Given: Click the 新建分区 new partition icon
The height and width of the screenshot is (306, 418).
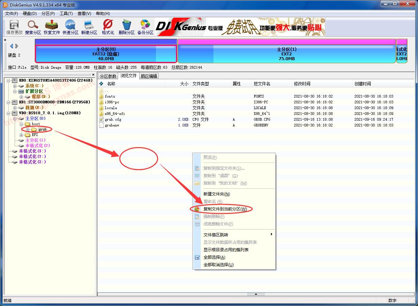Looking at the screenshot, I should [89, 27].
